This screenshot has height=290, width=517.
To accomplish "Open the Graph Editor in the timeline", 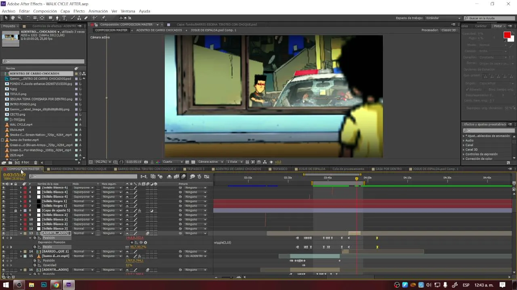I will click(x=206, y=176).
